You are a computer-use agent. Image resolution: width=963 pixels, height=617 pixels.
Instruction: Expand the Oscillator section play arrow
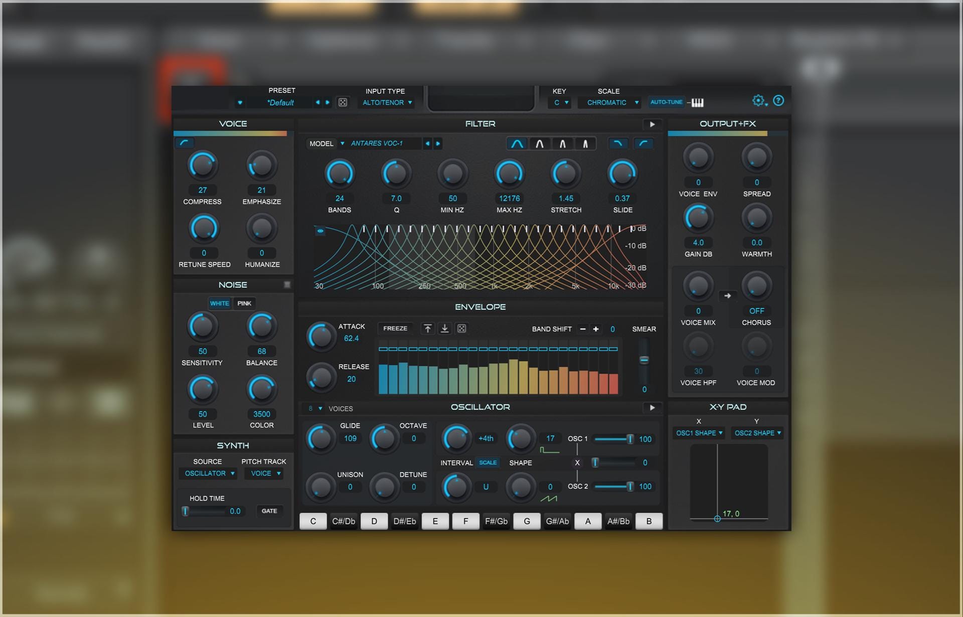tap(652, 408)
